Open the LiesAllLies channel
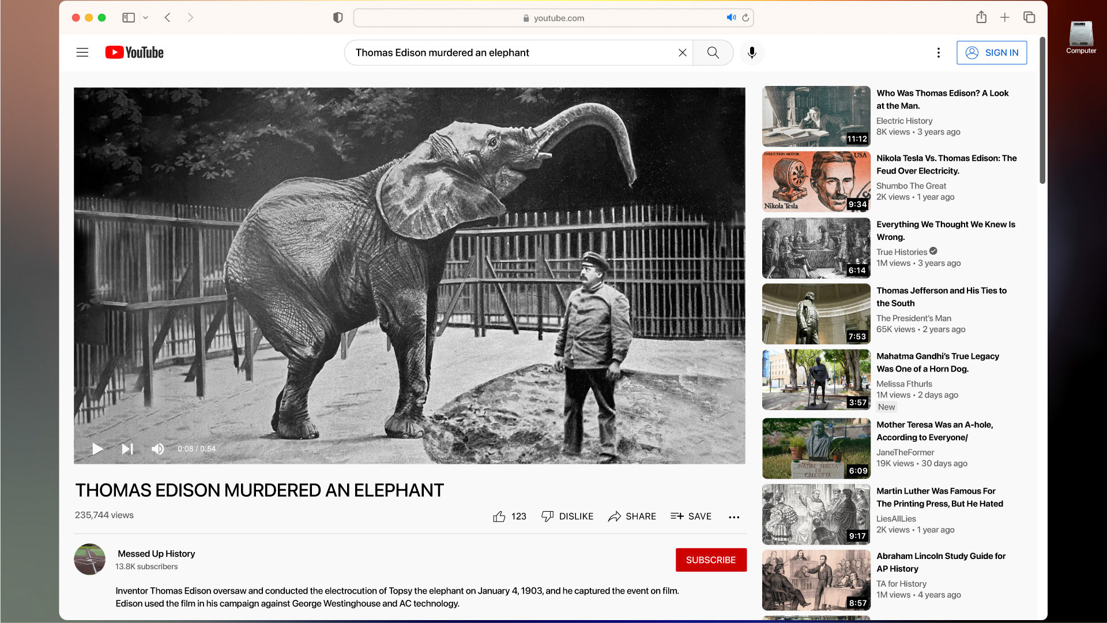The height and width of the screenshot is (623, 1107). click(x=896, y=519)
